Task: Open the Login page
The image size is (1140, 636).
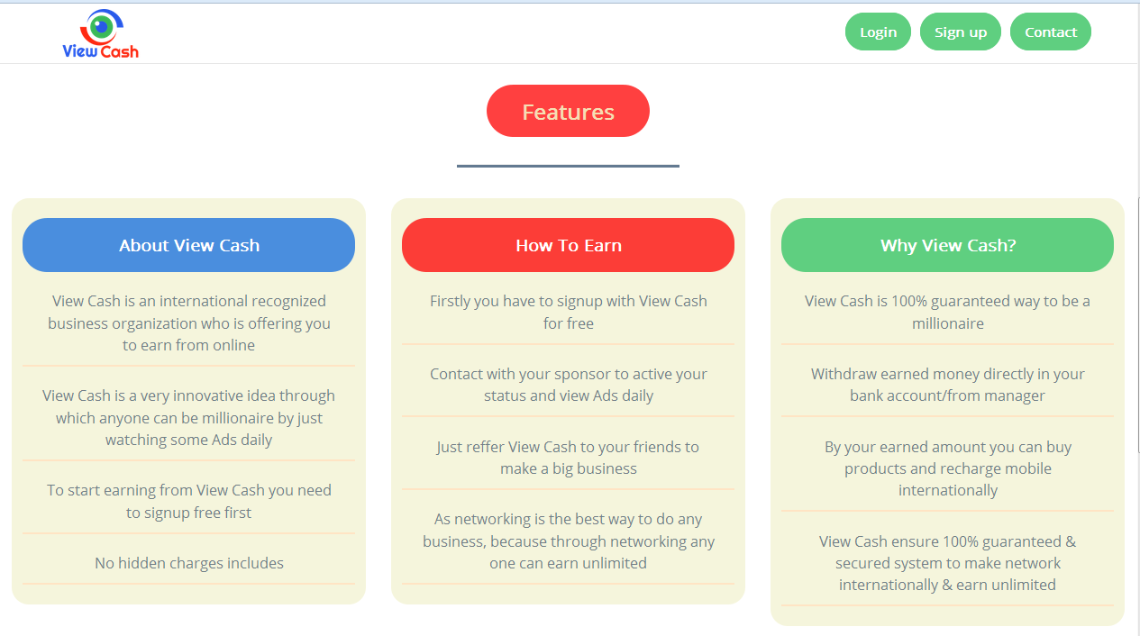Action: pyautogui.click(x=878, y=32)
